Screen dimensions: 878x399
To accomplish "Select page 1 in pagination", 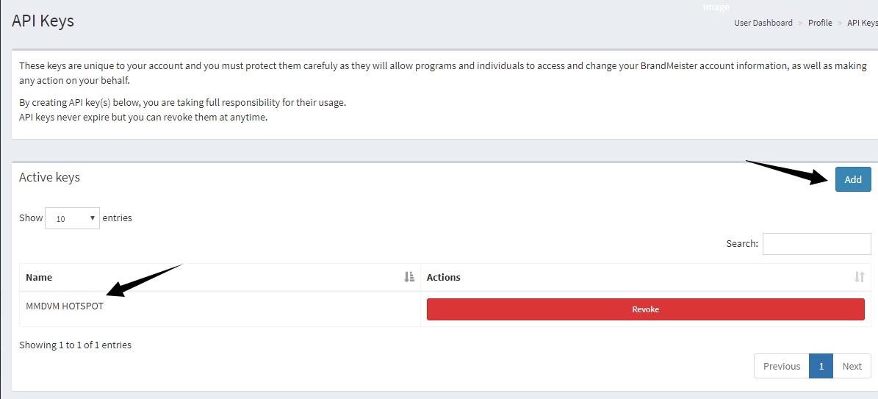I will 821,366.
